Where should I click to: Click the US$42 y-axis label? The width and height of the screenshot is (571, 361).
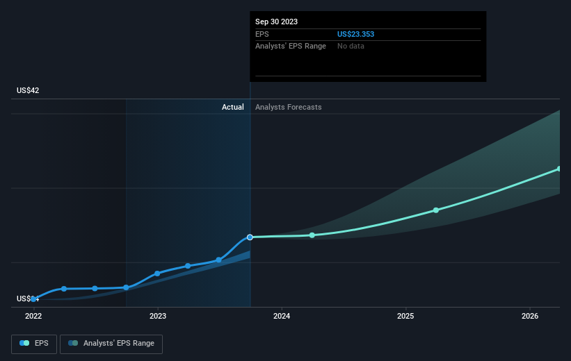pos(28,90)
